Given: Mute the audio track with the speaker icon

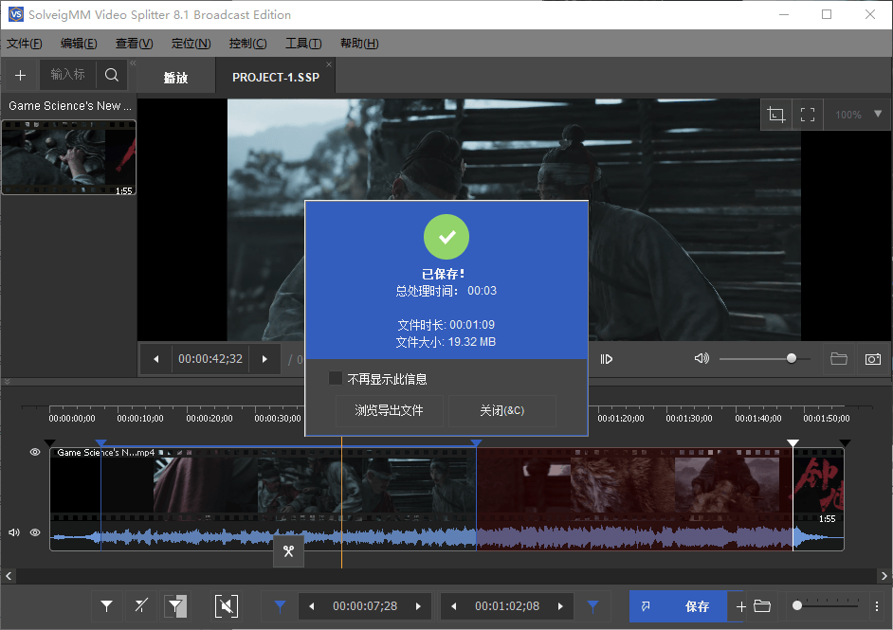Looking at the screenshot, I should [13, 532].
